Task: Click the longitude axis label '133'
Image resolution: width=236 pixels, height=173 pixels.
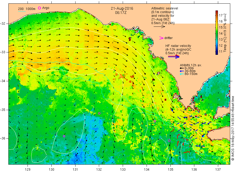Action: pos(123,170)
